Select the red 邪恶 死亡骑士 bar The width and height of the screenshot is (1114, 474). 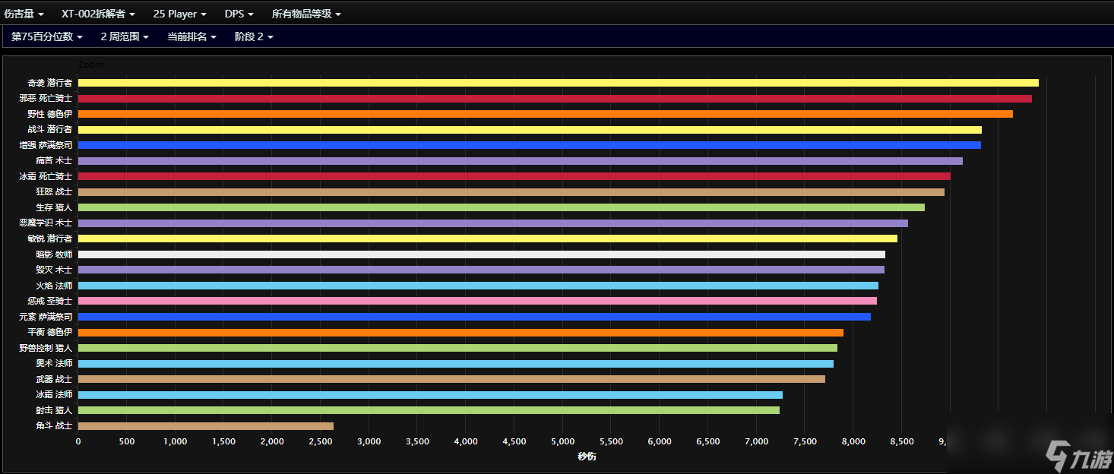pyautogui.click(x=555, y=99)
